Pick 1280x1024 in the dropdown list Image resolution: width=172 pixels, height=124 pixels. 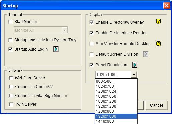[116, 91]
